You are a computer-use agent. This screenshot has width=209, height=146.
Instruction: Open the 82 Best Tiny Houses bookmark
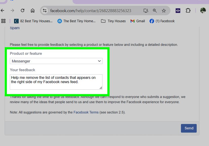click(33, 21)
